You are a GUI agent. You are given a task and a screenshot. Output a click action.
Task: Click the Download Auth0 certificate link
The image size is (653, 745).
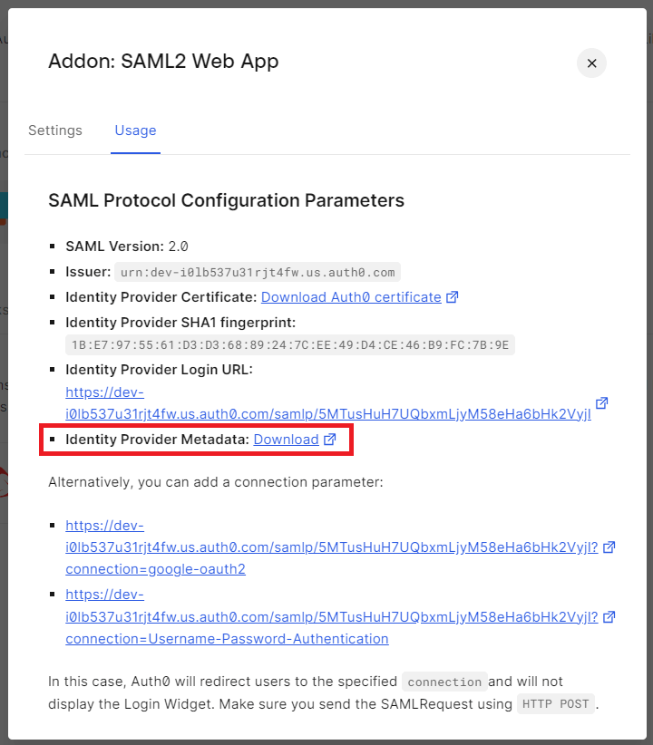point(351,297)
